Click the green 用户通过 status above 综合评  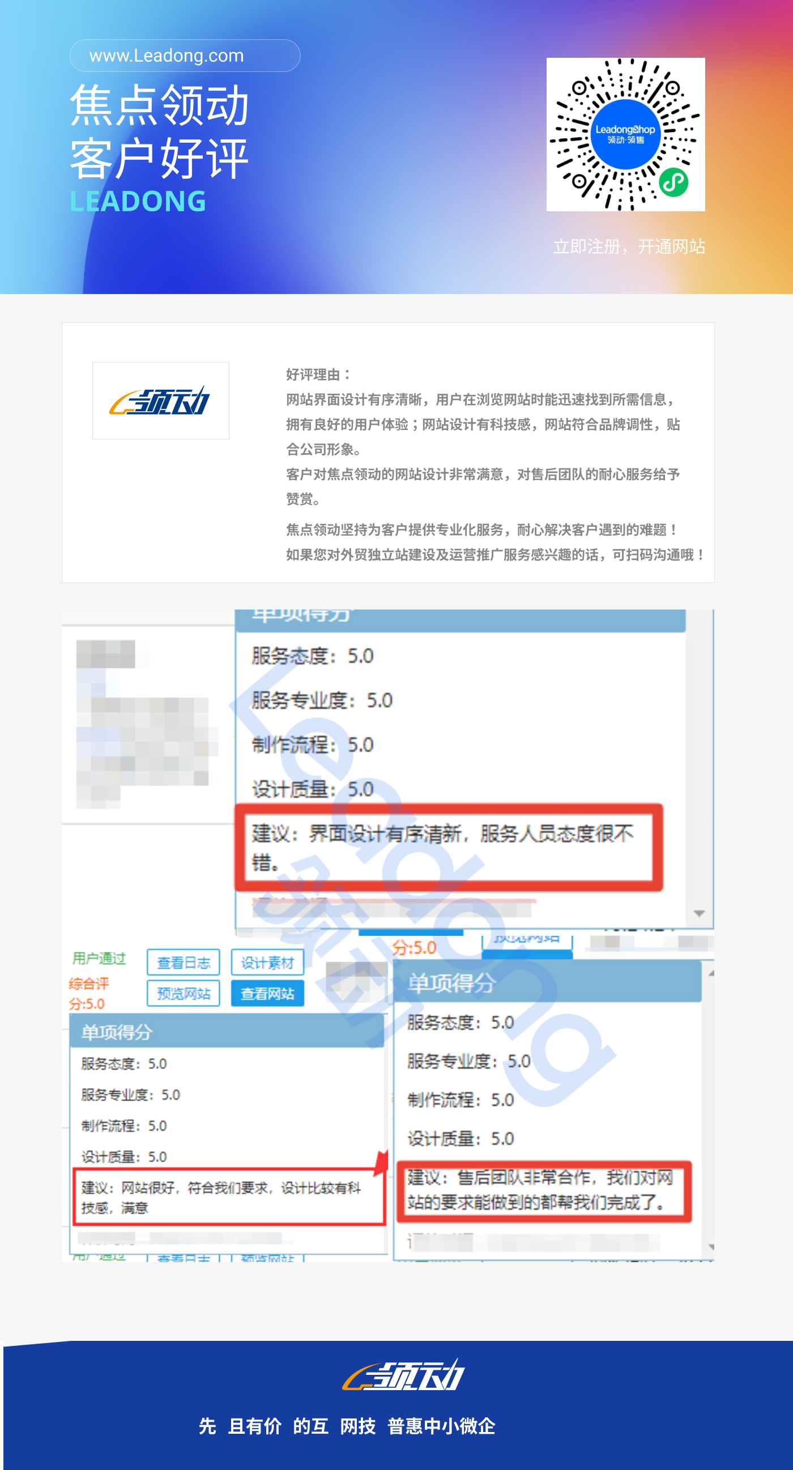pyautogui.click(x=99, y=958)
